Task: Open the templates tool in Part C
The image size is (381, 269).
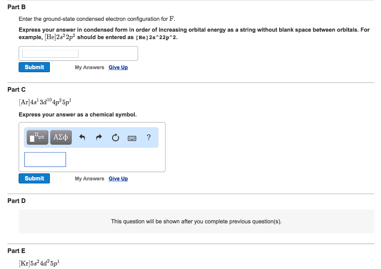Action: 38,138
